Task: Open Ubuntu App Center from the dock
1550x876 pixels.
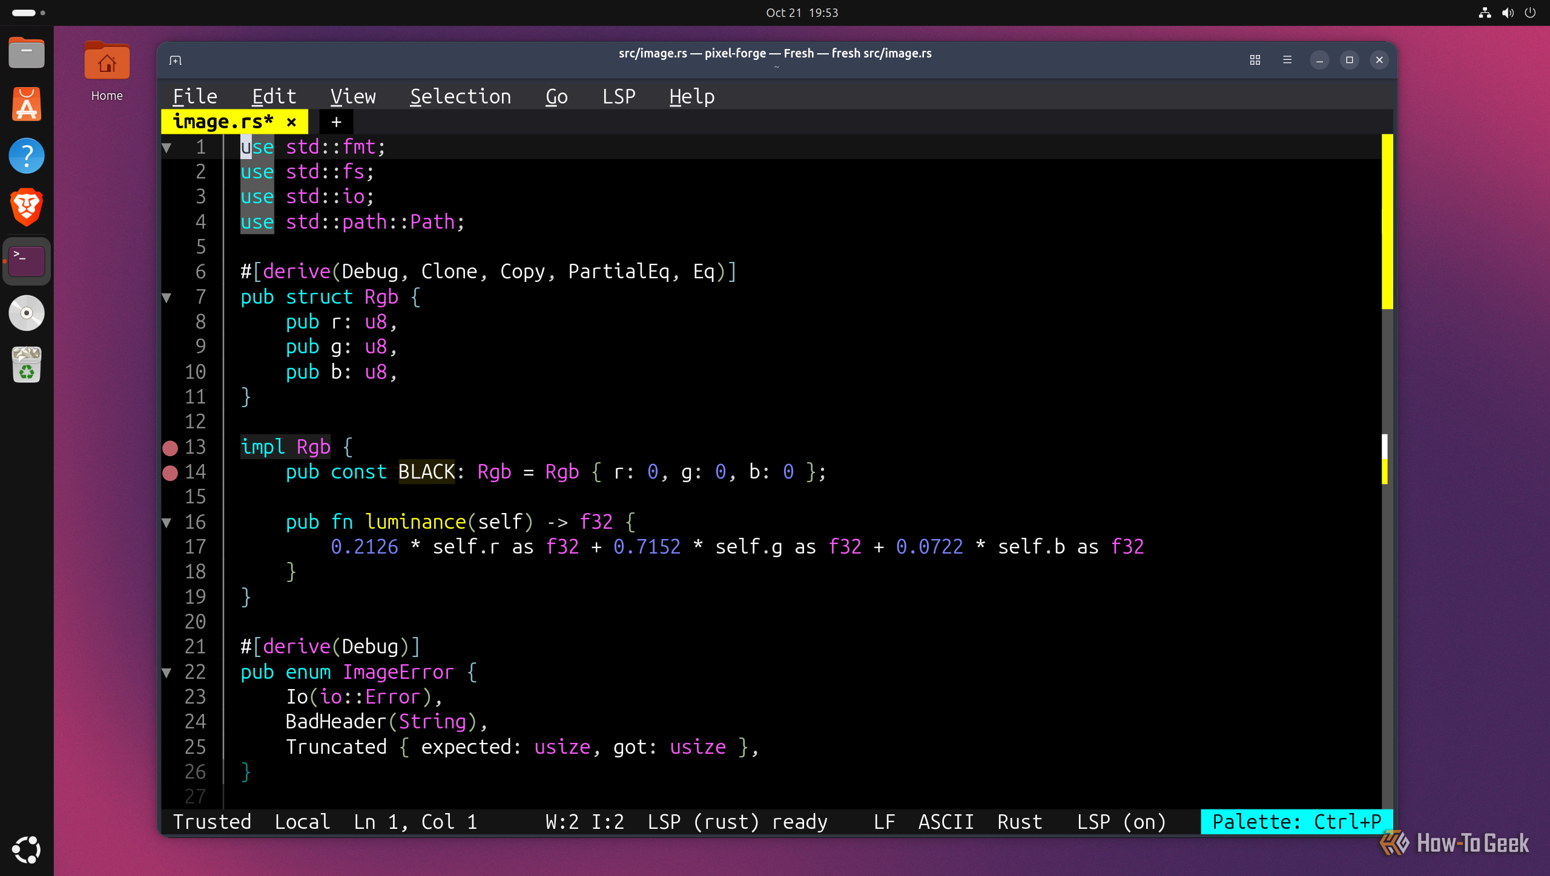Action: point(27,104)
